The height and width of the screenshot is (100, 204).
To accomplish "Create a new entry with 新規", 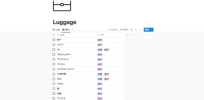I will click(x=147, y=30).
